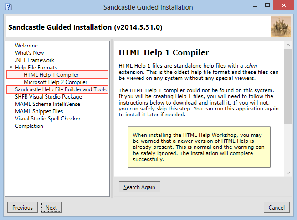The image size is (297, 220).
Task: Go back with the Previous button
Action: [22, 207]
